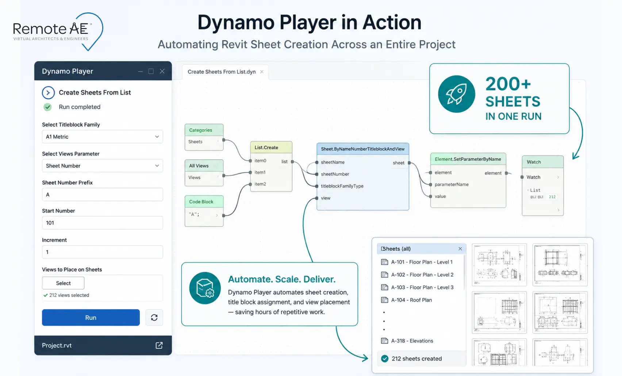622x376 pixels.
Task: Click the Remote AE logo
Action: [58, 31]
